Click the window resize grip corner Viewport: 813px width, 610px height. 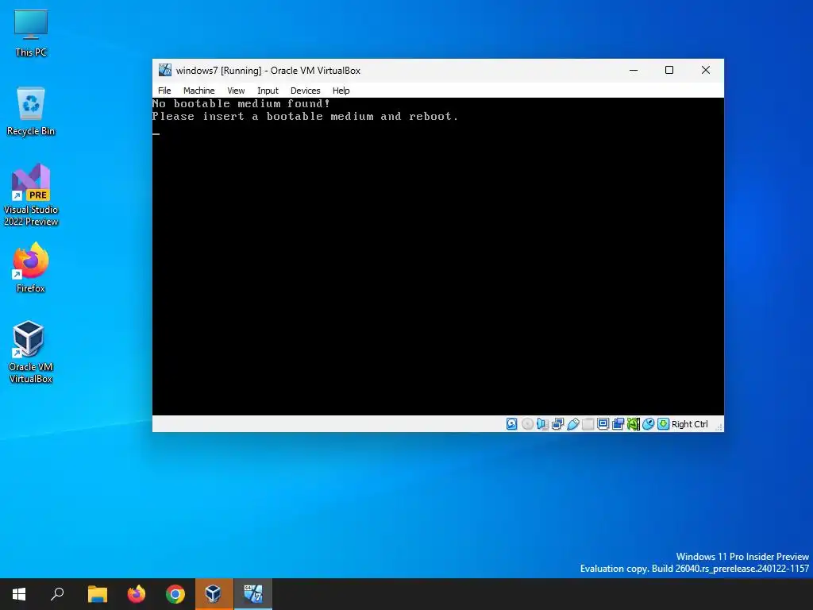click(719, 427)
